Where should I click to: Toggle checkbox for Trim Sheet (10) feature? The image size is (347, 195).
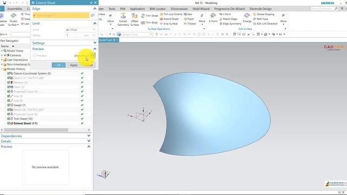(x=9, y=119)
